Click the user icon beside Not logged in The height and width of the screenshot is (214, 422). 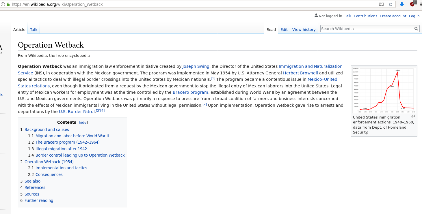point(316,16)
